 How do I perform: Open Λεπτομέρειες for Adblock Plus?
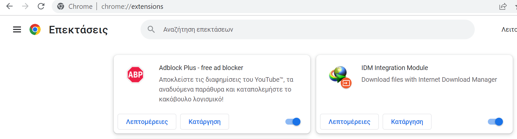147,122
